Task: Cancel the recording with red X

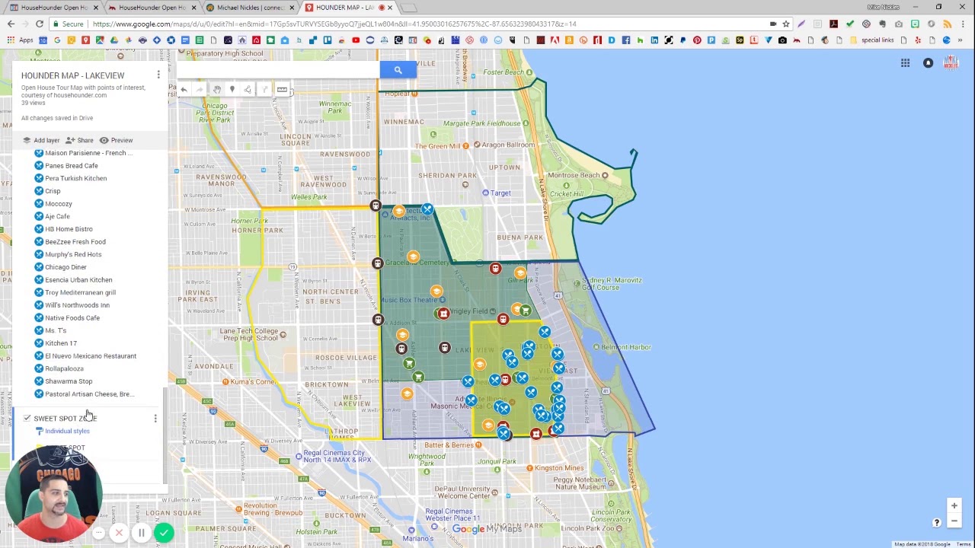Action: point(119,533)
